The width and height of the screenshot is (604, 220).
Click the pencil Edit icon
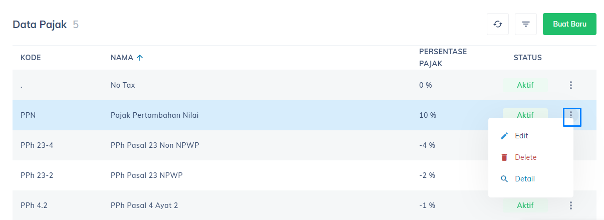504,136
